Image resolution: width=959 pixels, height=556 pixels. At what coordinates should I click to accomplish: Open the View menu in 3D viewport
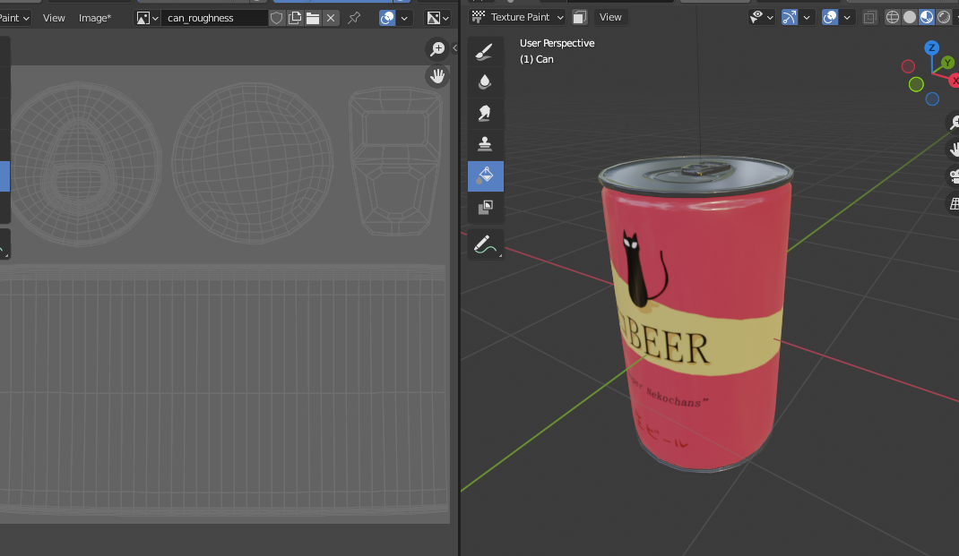coord(610,17)
